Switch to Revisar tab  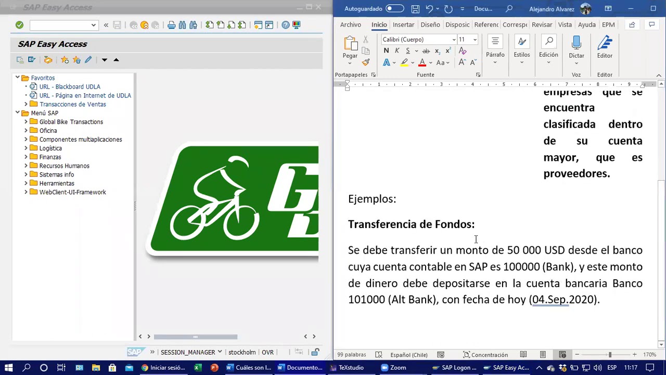tap(542, 24)
